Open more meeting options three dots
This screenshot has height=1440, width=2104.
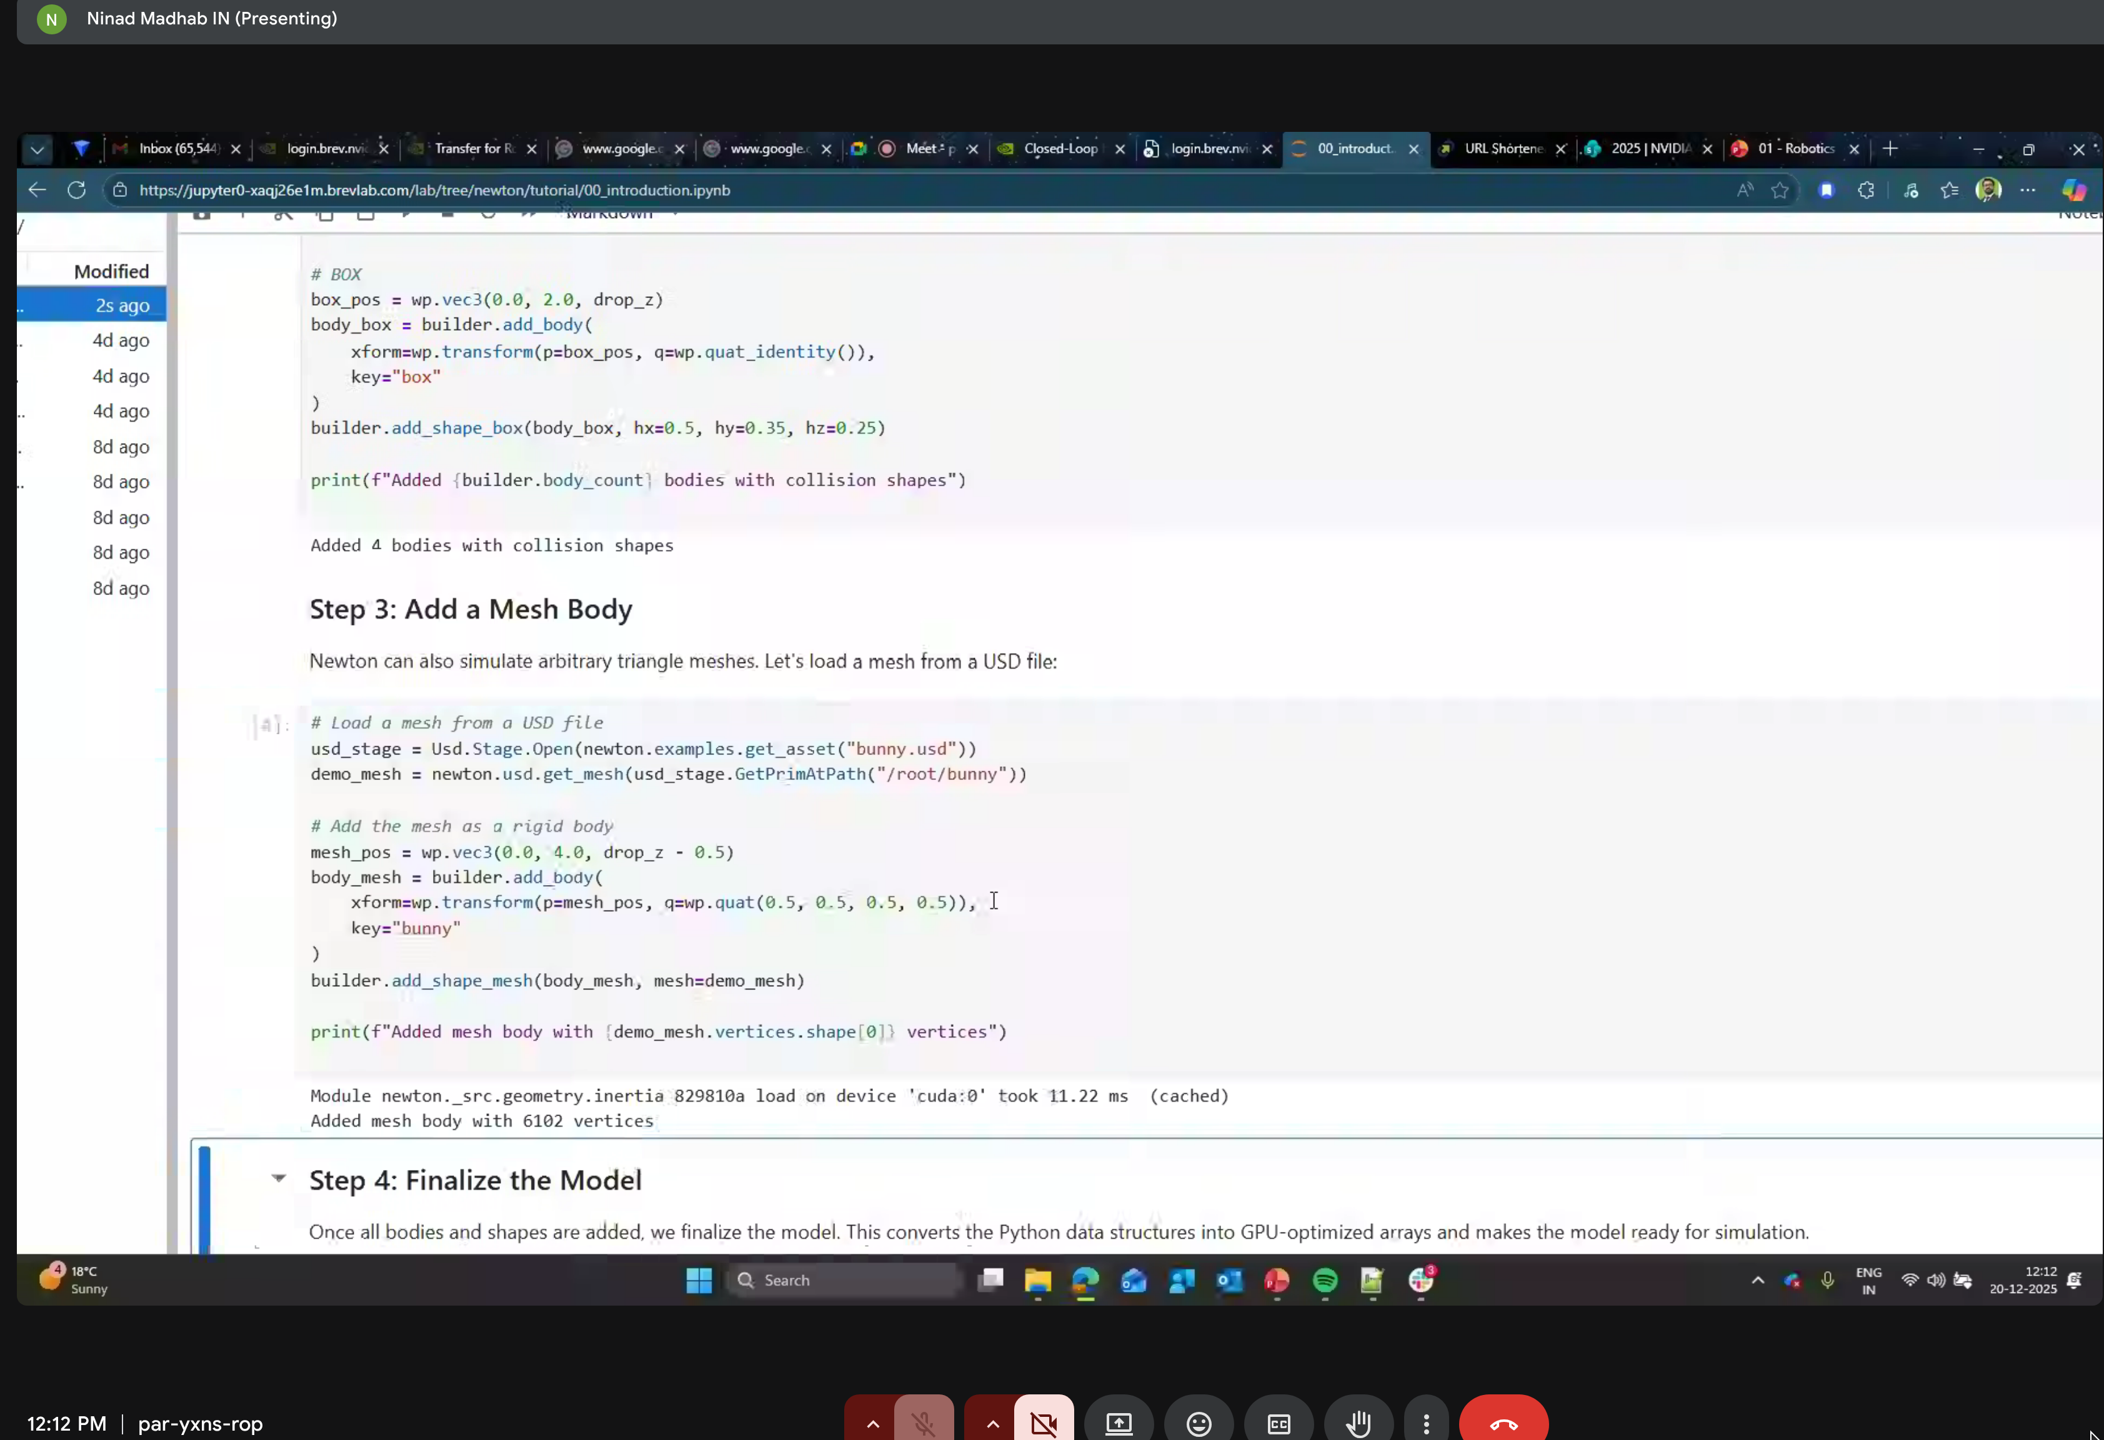1426,1422
